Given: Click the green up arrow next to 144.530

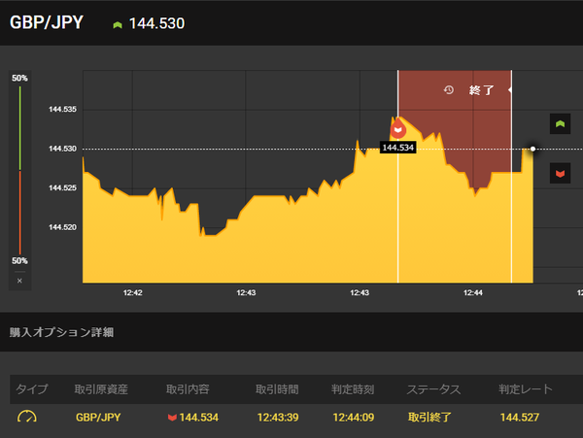Looking at the screenshot, I should tap(118, 25).
